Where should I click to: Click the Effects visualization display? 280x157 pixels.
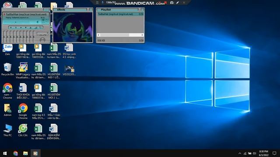click(x=73, y=27)
